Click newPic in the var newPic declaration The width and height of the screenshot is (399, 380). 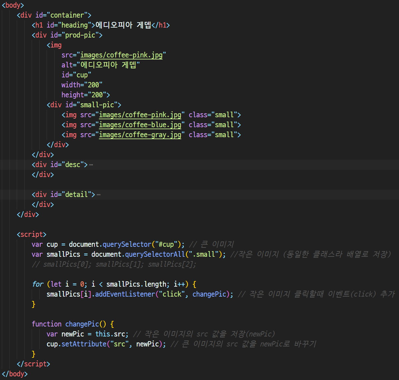pyautogui.click(x=73, y=334)
